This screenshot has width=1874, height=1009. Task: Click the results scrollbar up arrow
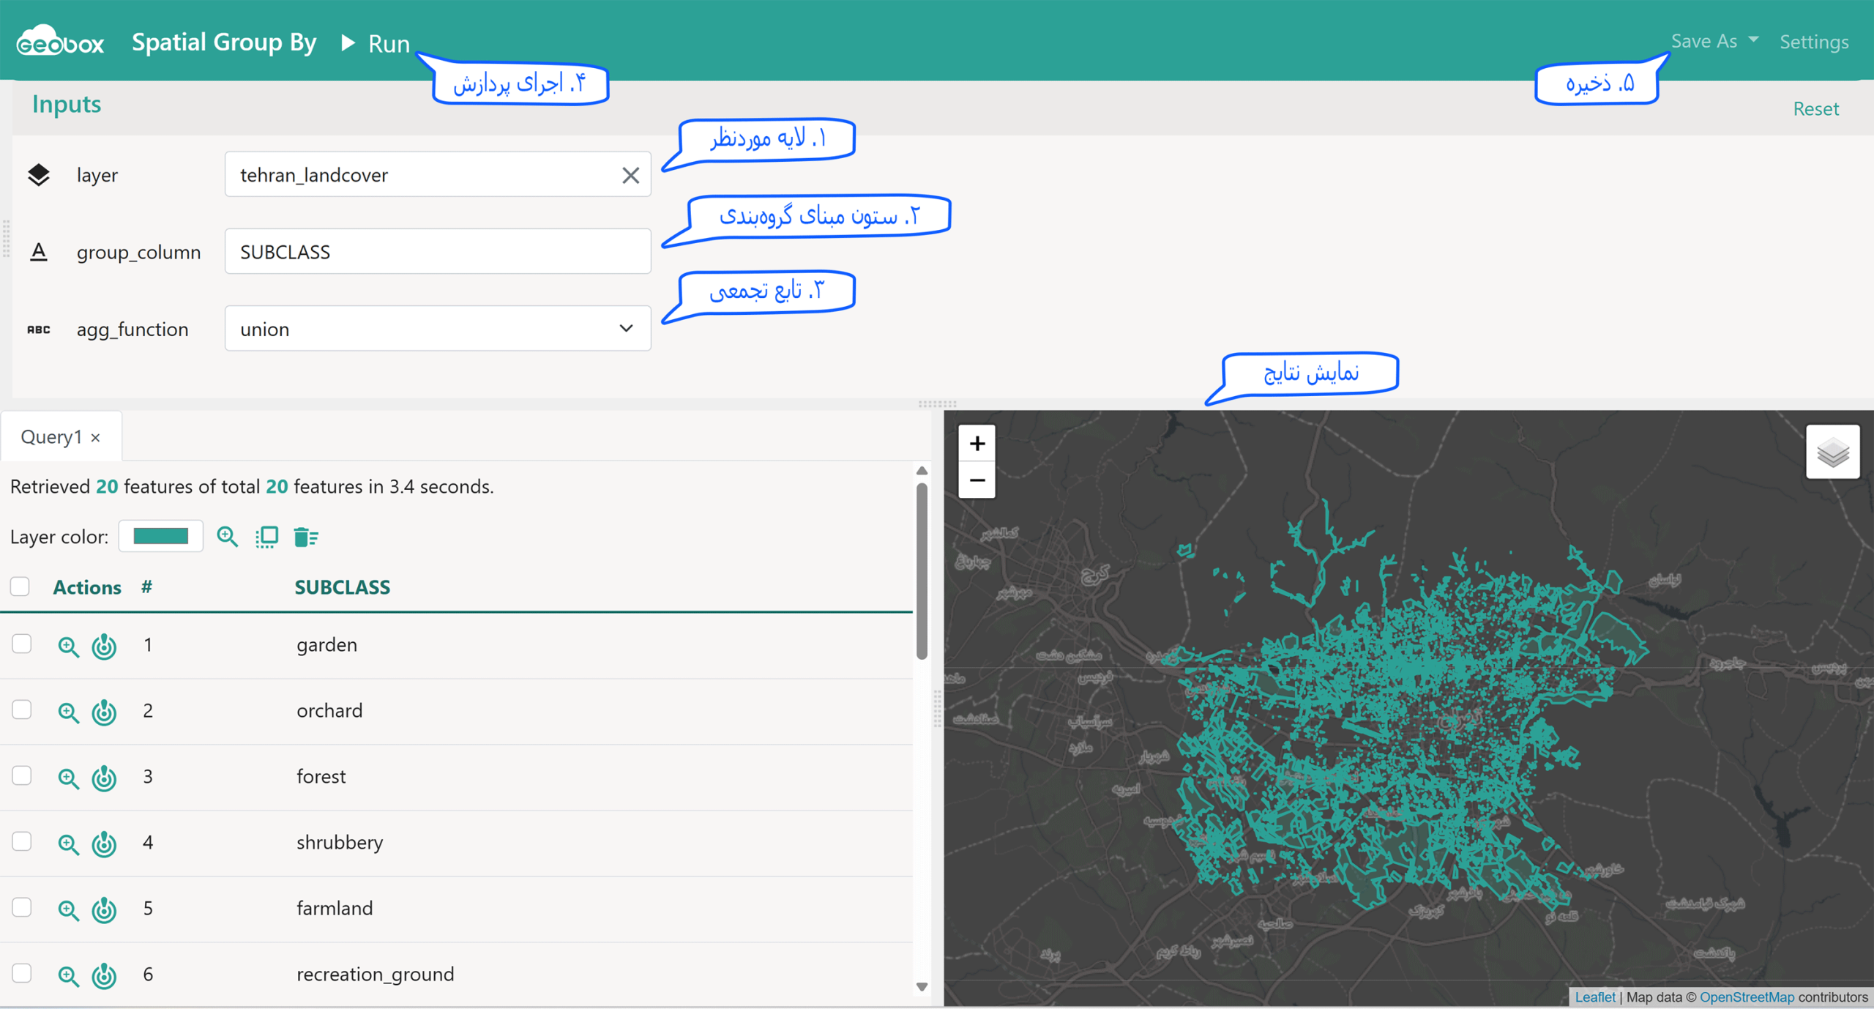(x=922, y=471)
